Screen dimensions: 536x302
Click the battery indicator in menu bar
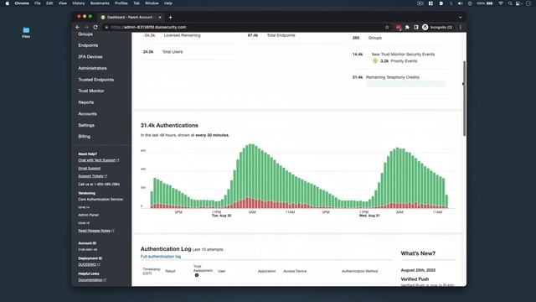[489, 3]
